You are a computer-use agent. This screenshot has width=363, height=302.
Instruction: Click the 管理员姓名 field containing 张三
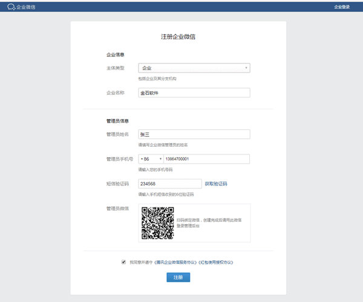194,134
